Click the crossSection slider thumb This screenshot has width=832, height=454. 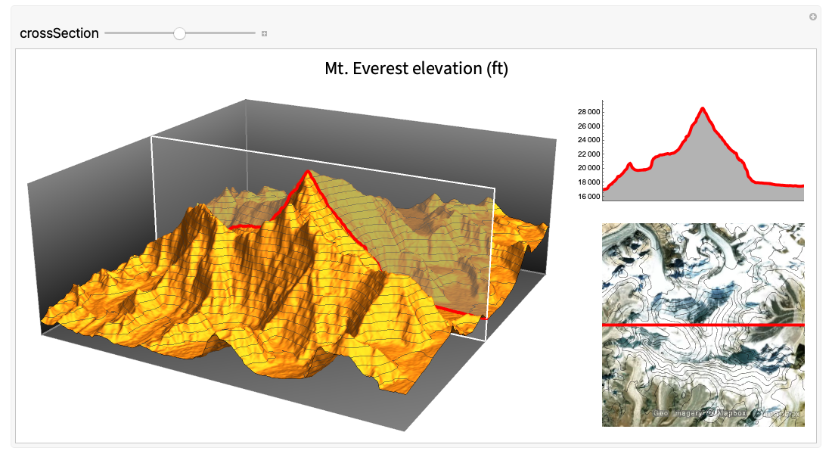point(179,33)
